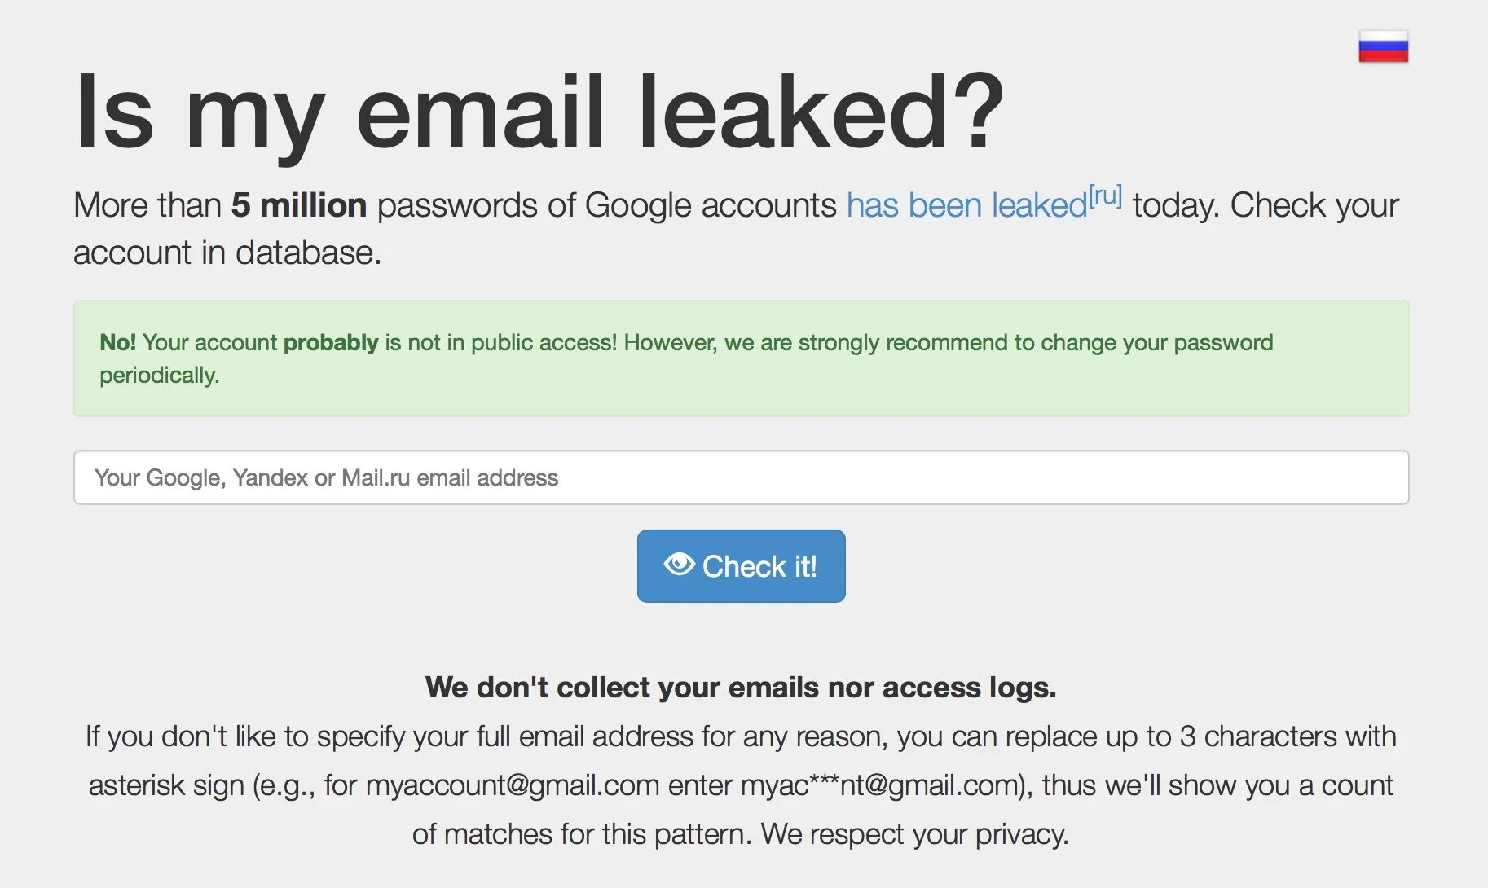Open the 'has been leaked' link
The height and width of the screenshot is (888, 1488).
point(966,205)
